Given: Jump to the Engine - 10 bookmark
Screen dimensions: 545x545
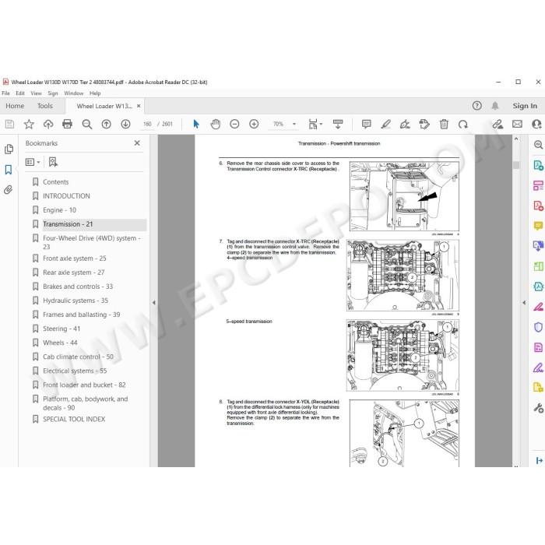Looking at the screenshot, I should pyautogui.click(x=59, y=210).
